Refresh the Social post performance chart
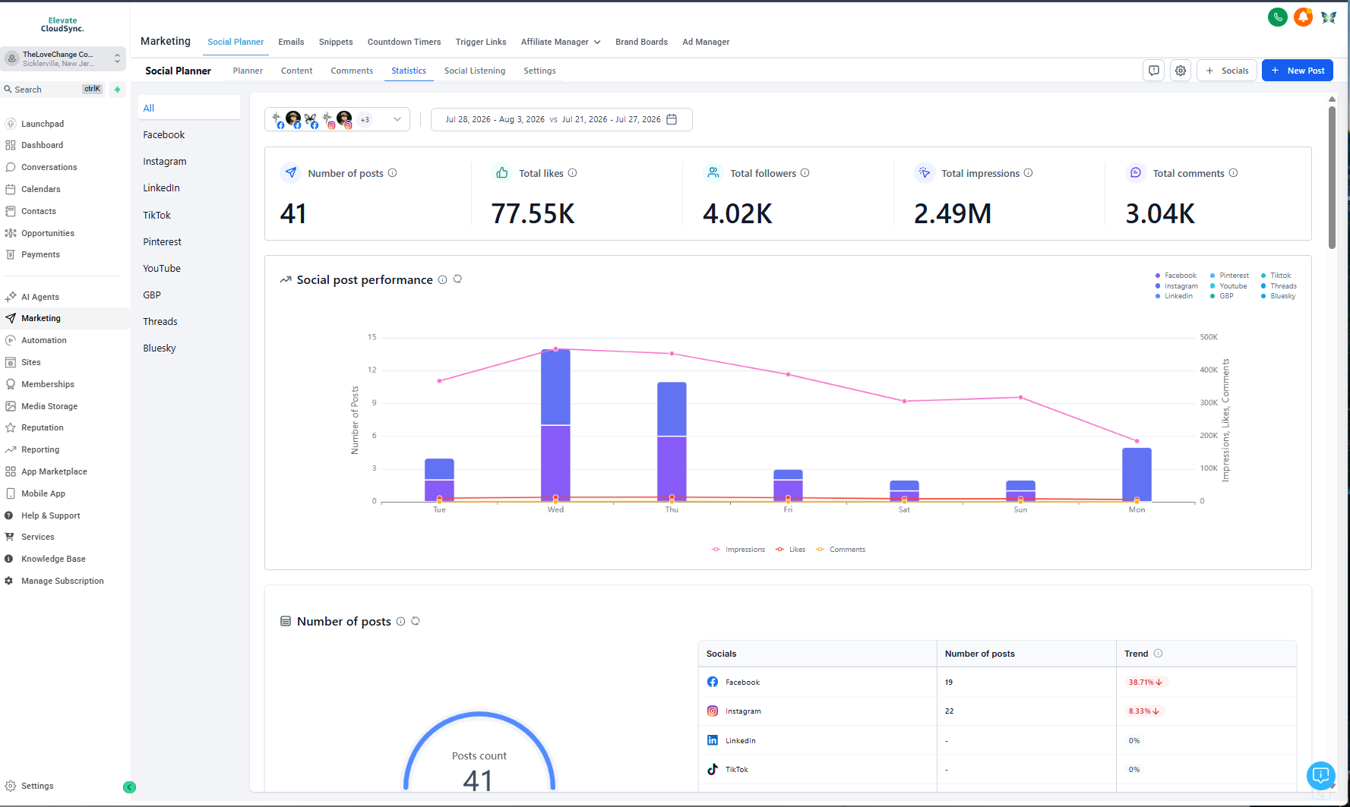1350x807 pixels. pyautogui.click(x=457, y=279)
